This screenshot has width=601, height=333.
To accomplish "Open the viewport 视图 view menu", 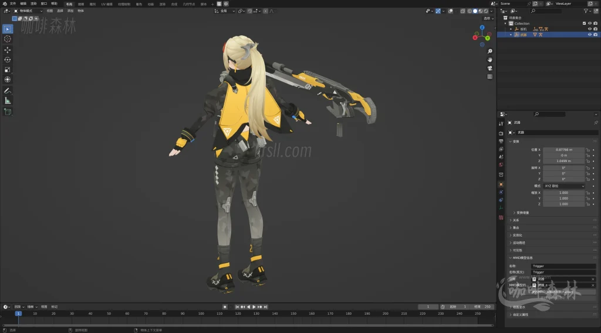I will [x=49, y=11].
